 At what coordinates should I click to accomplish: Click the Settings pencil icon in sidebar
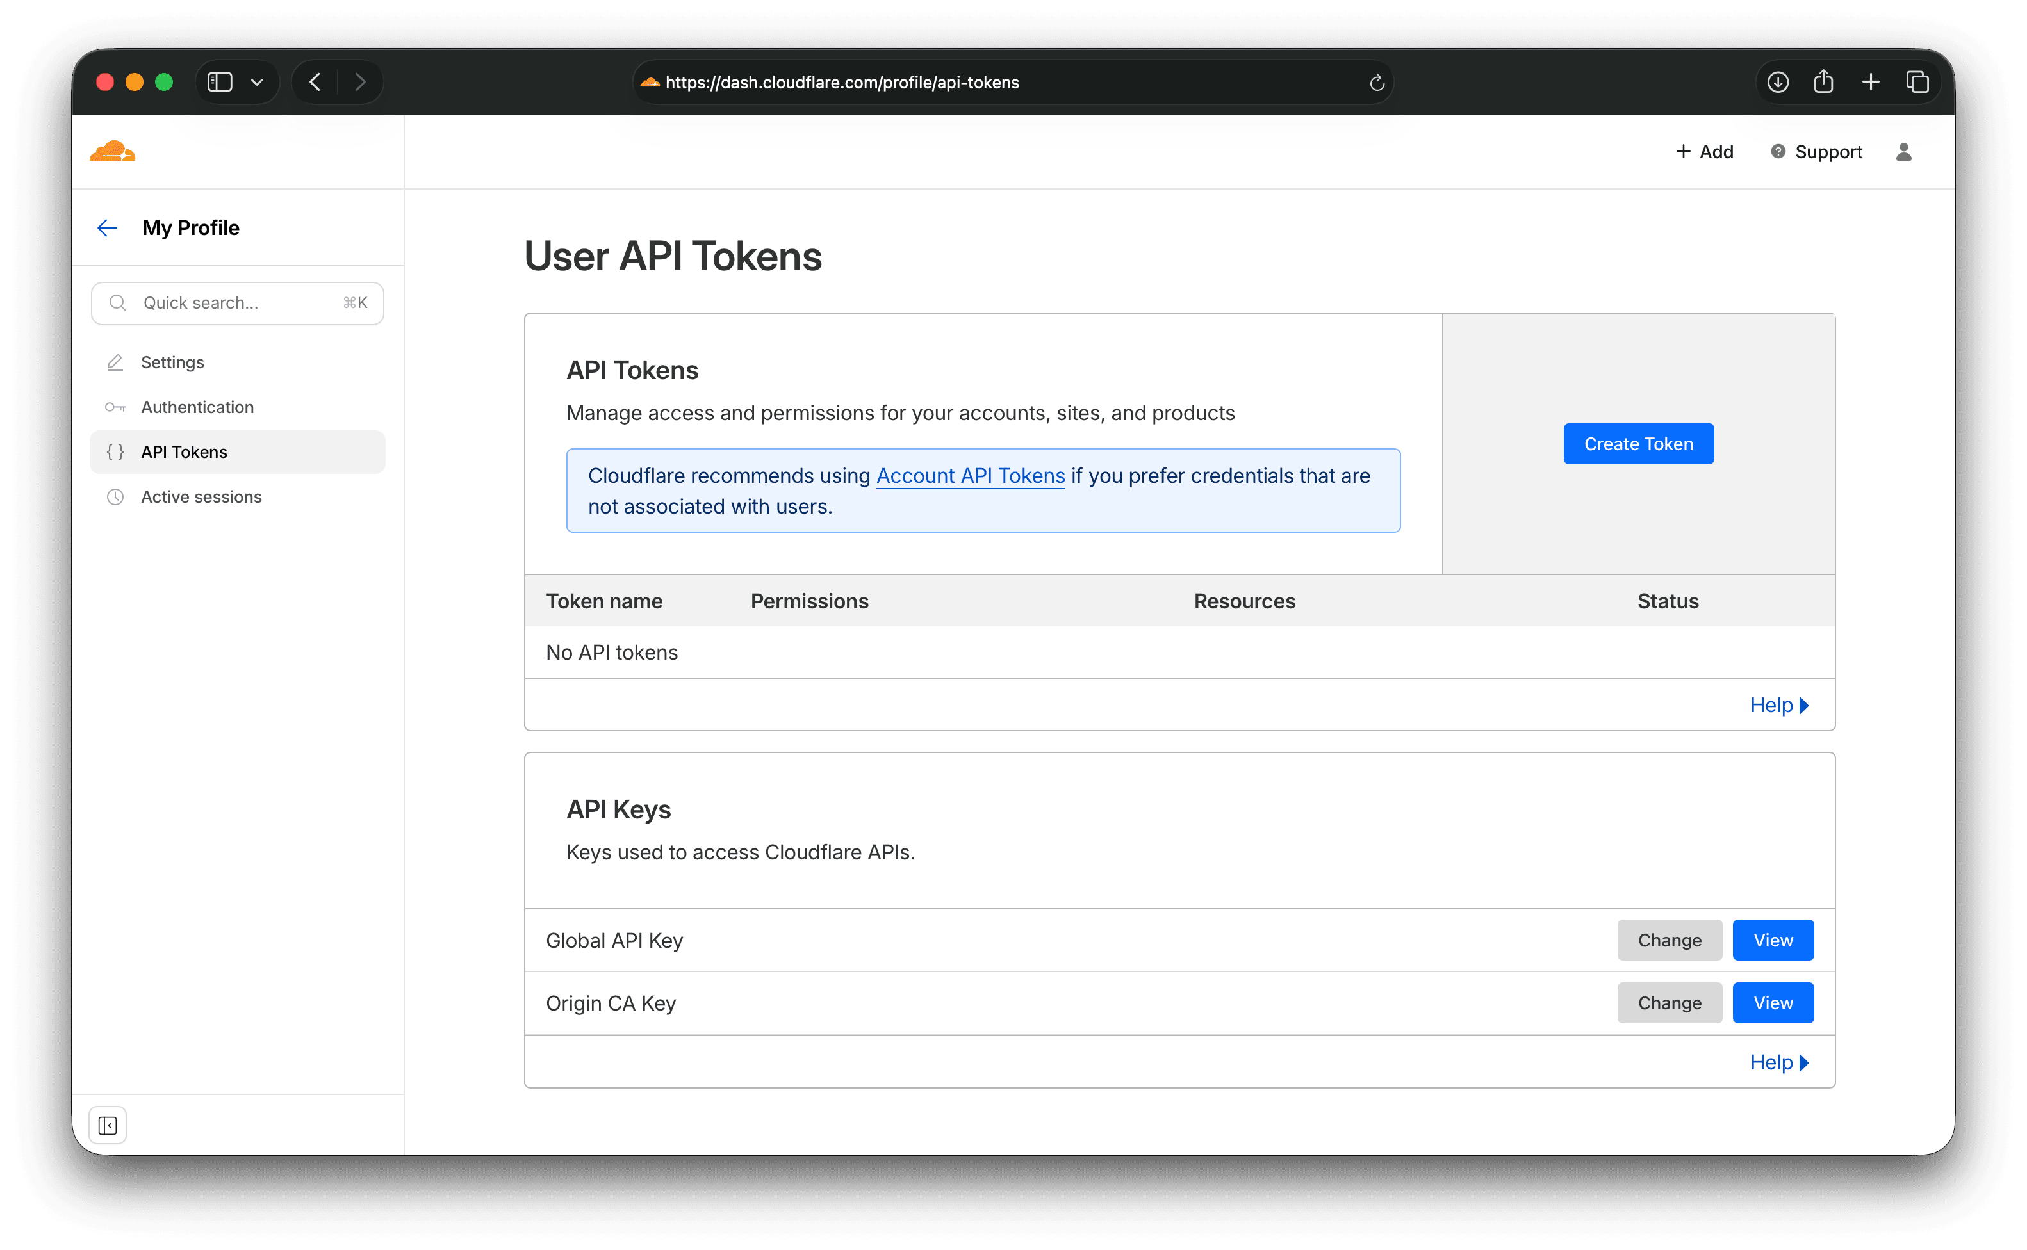(x=115, y=362)
